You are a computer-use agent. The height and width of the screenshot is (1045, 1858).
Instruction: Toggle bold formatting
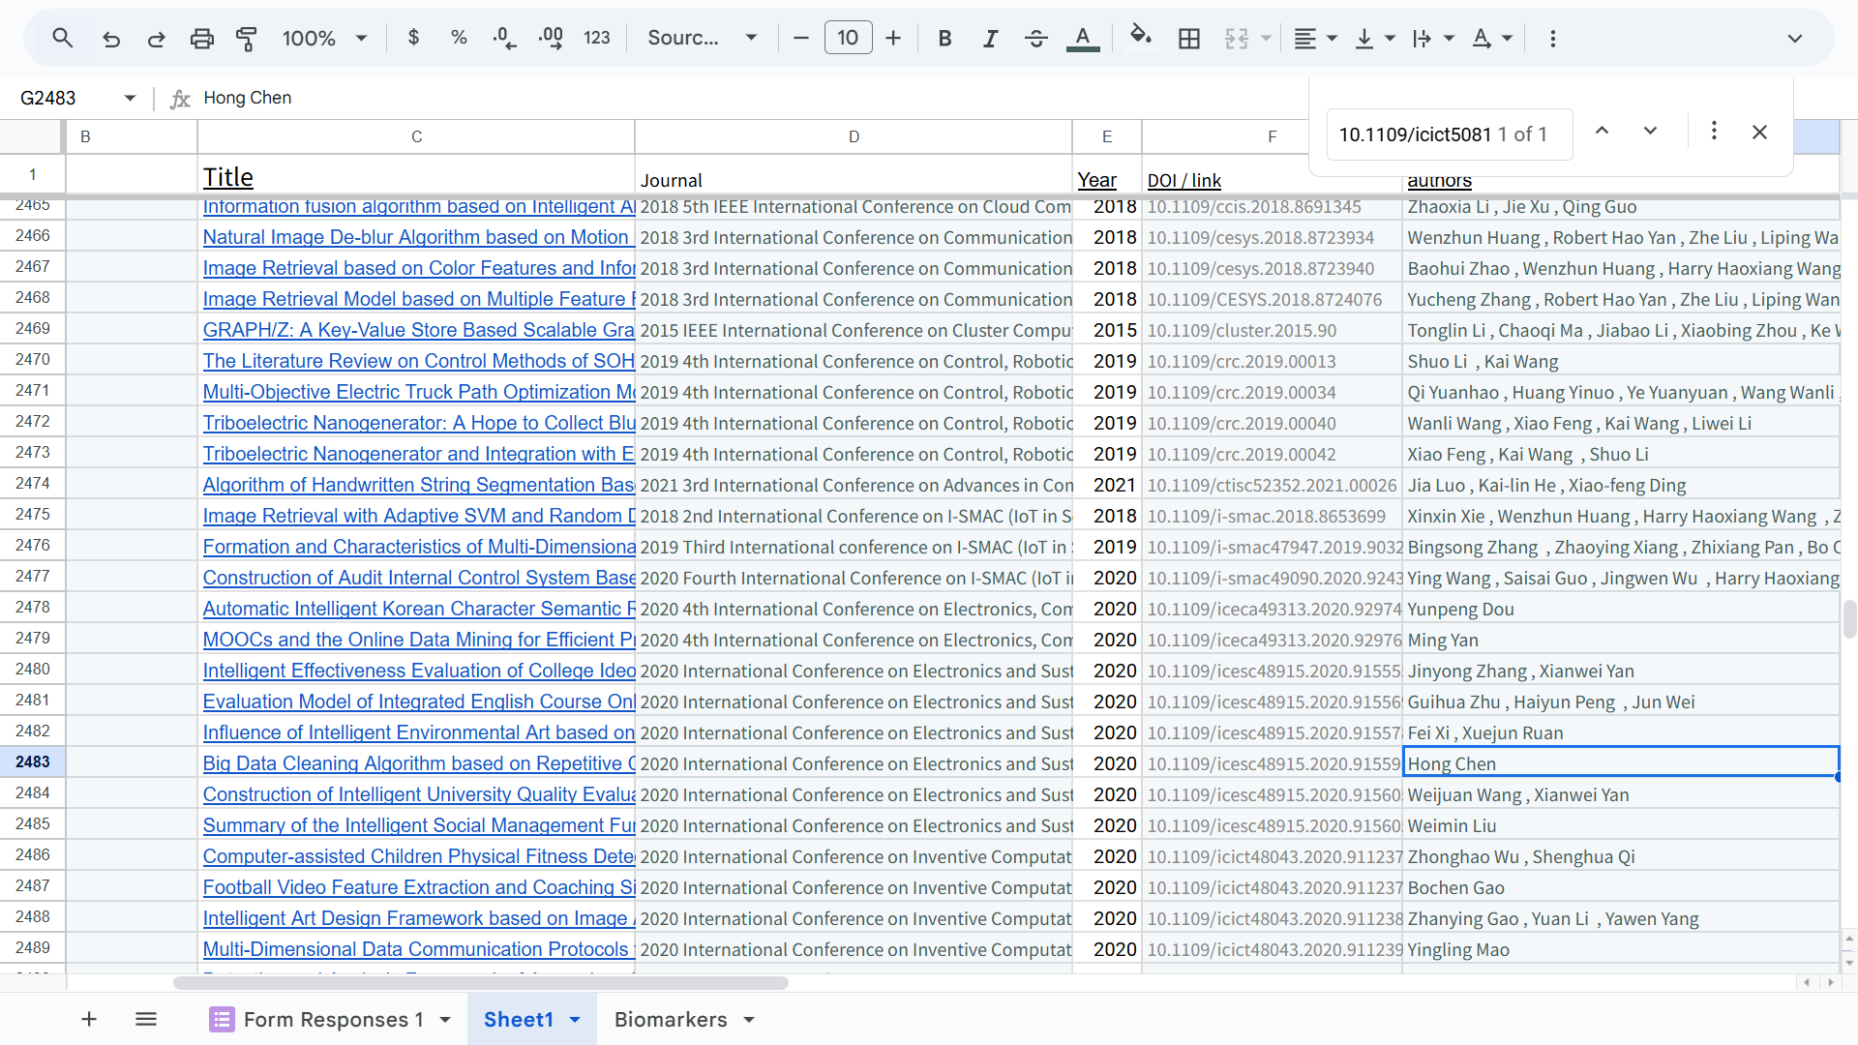tap(944, 39)
